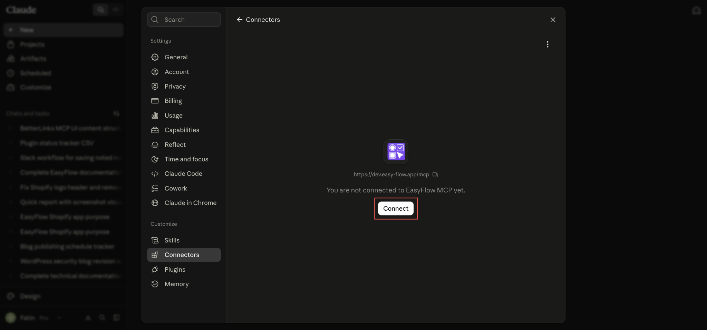Open the Fatin profile menu
Viewport: 707px width, 330px height.
pyautogui.click(x=34, y=318)
